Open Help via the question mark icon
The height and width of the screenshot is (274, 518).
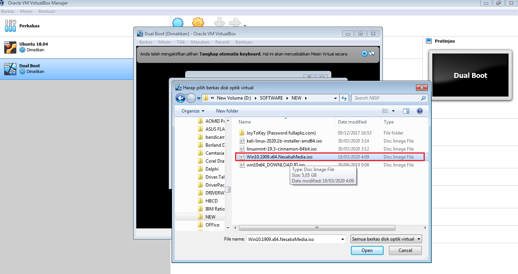pyautogui.click(x=420, y=111)
